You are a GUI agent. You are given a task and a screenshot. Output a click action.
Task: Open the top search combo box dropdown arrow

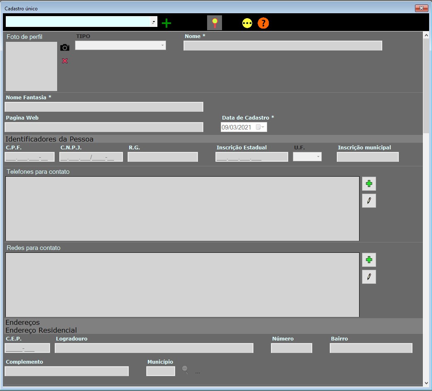154,22
